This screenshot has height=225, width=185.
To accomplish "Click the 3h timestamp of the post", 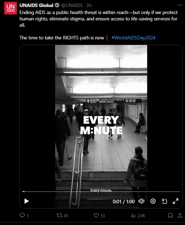I will pyautogui.click(x=89, y=6).
